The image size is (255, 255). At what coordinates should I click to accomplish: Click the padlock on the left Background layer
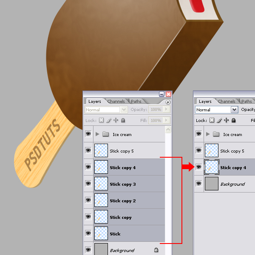click(x=156, y=250)
